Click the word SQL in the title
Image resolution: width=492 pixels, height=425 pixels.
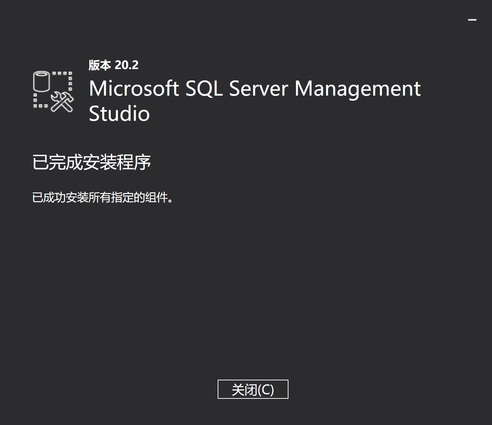pyautogui.click(x=204, y=88)
